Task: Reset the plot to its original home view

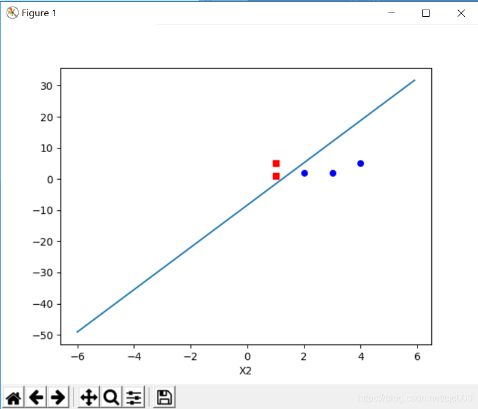Action: coord(13,398)
